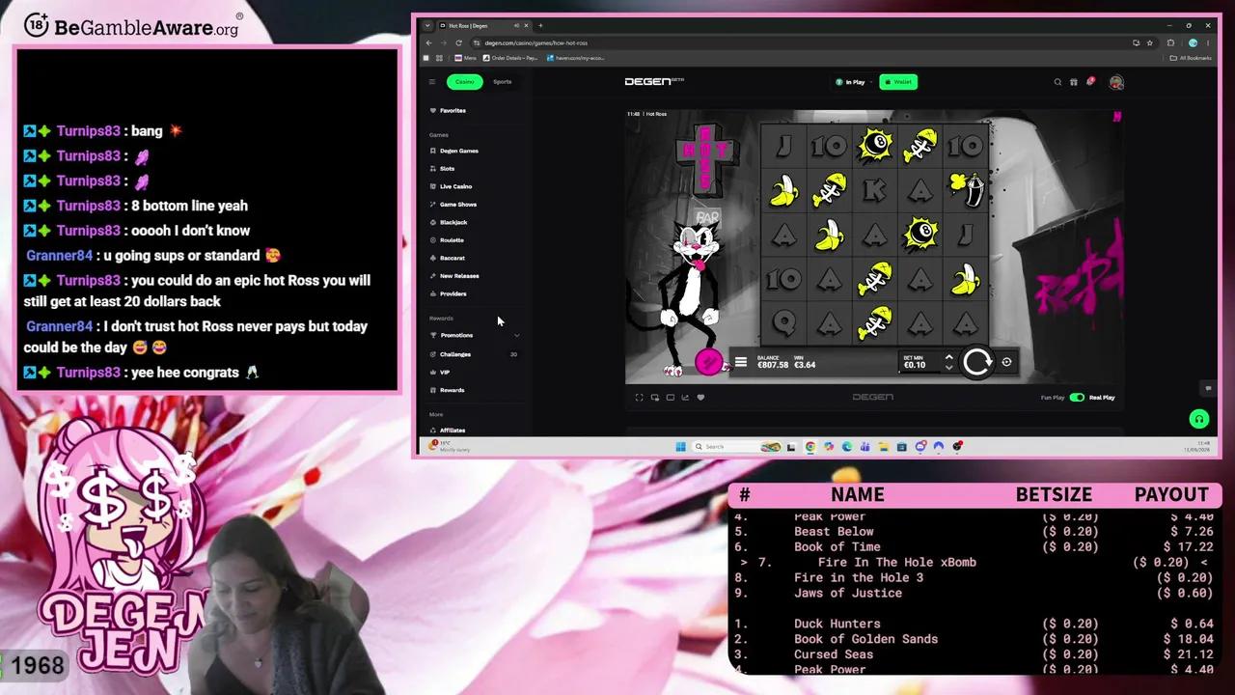This screenshot has width=1235, height=695.
Task: Click the taskbar clock
Action: tap(1197, 446)
